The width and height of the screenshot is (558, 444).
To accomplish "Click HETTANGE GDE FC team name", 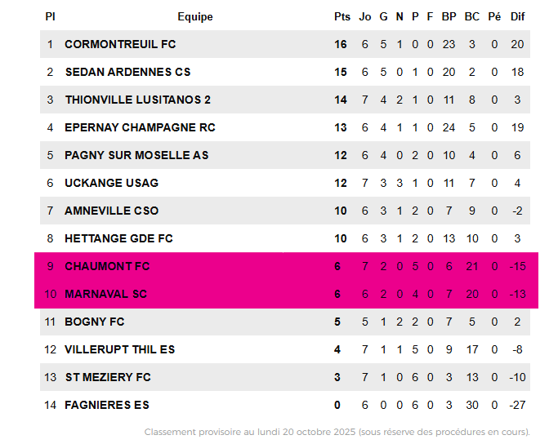I will [x=118, y=238].
